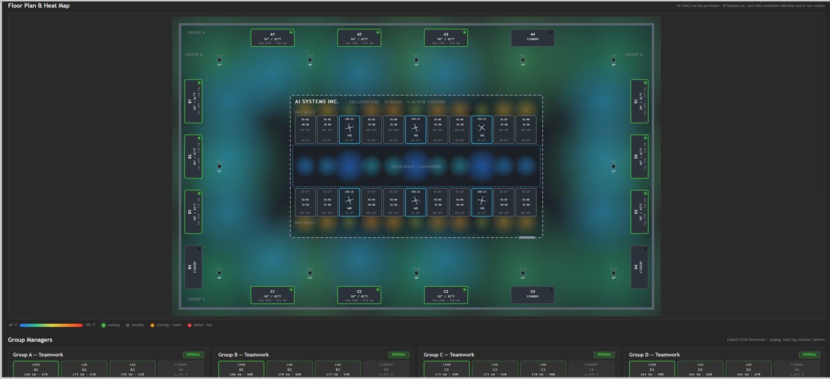Select rack R2-01 in the pod
This screenshot has height=379, width=830.
[305, 202]
